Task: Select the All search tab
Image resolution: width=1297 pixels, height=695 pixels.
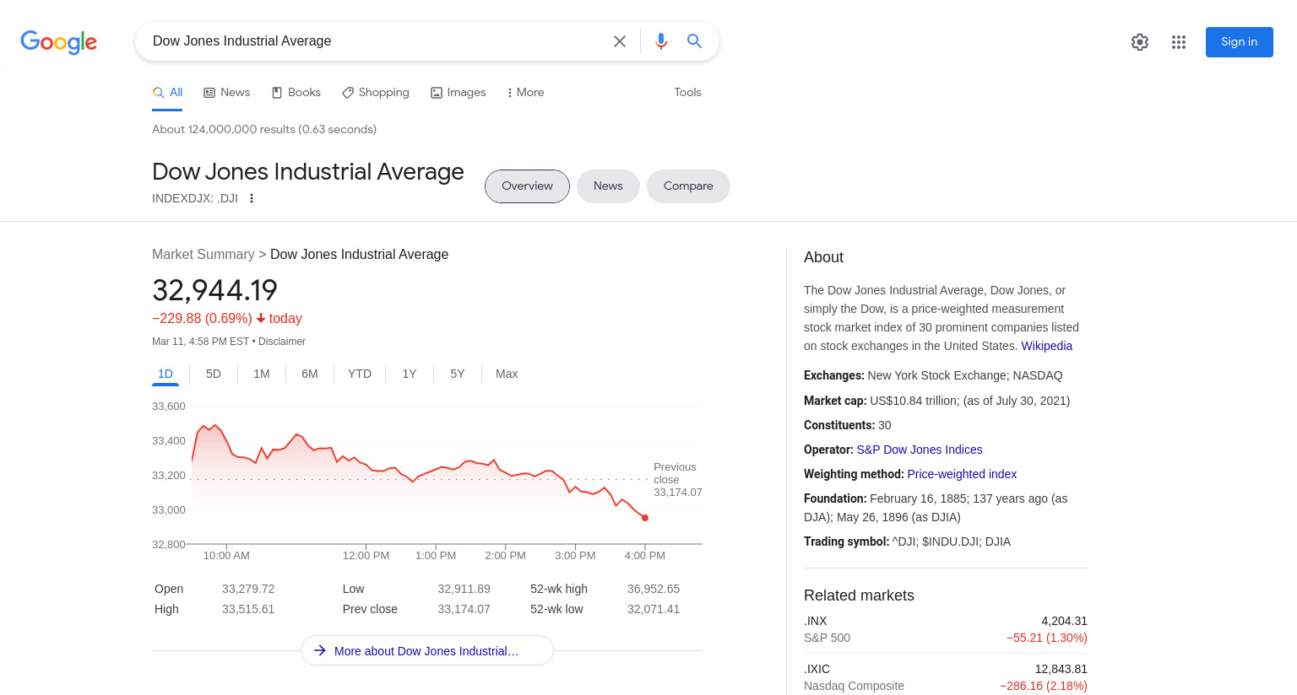Action: click(167, 93)
